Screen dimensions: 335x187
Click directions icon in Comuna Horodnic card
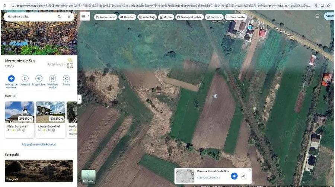click(x=234, y=176)
